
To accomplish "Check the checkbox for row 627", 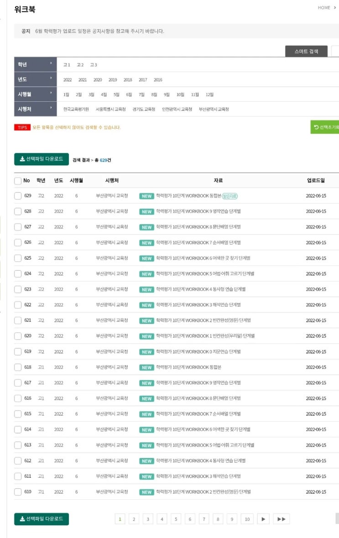I will click(x=18, y=227).
